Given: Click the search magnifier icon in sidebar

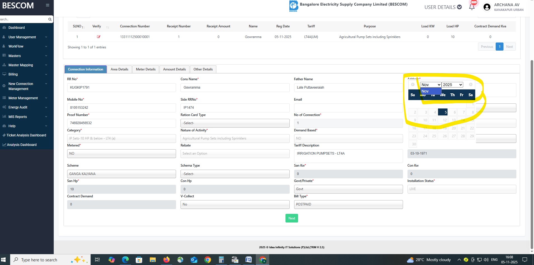Looking at the screenshot, I should pyautogui.click(x=50, y=19).
